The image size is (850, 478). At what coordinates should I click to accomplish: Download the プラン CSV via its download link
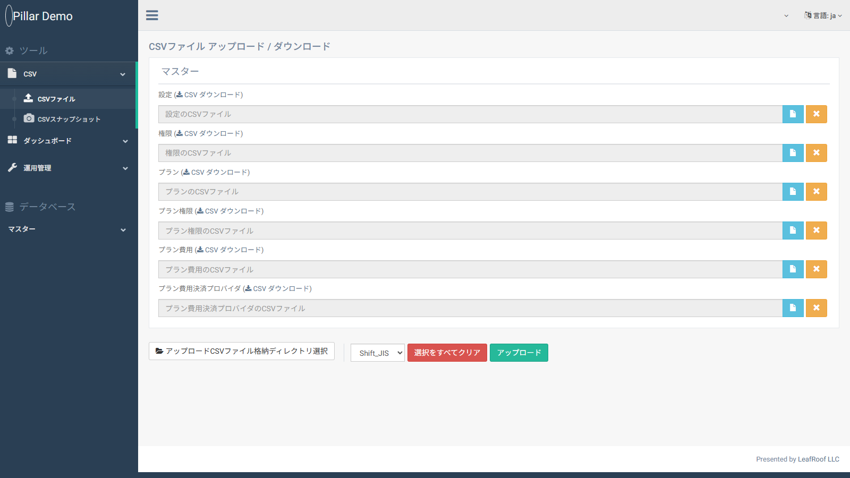[215, 172]
